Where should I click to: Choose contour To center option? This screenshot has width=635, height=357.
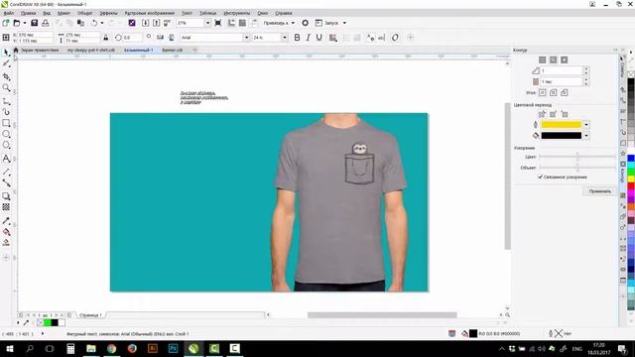pyautogui.click(x=543, y=59)
